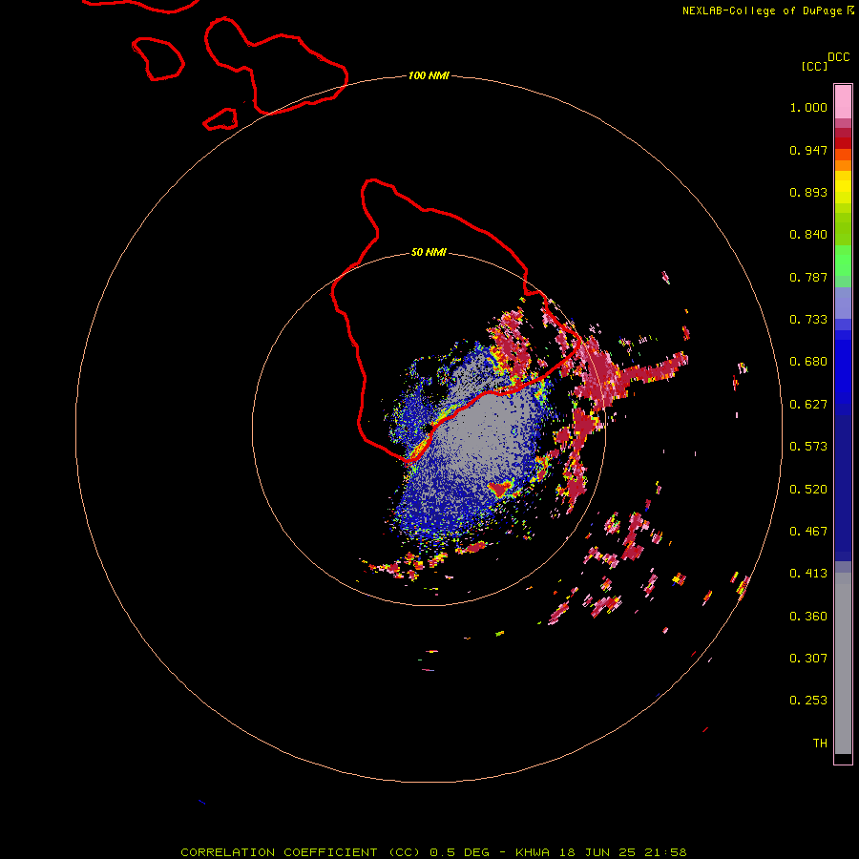Click the 0.360 color scale value
Viewport: 859px width, 859px height.
[808, 617]
